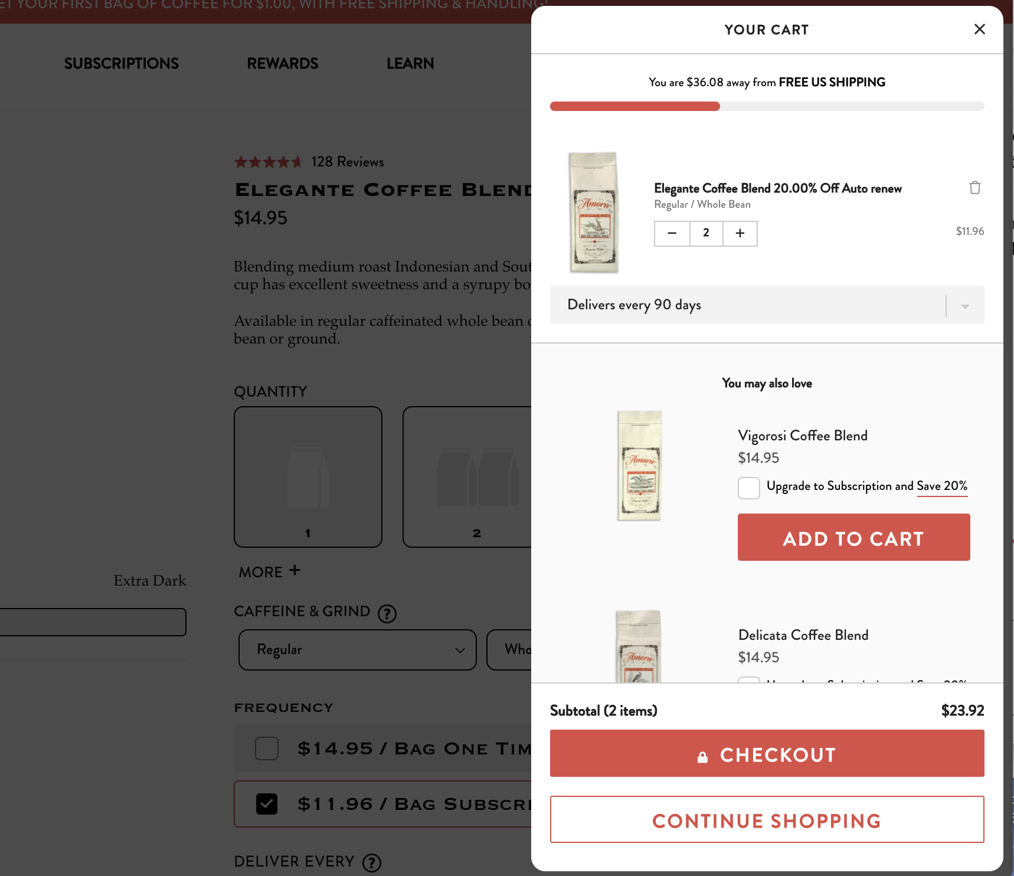The height and width of the screenshot is (876, 1014).
Task: Click the quantity value field showing 2
Action: click(706, 233)
